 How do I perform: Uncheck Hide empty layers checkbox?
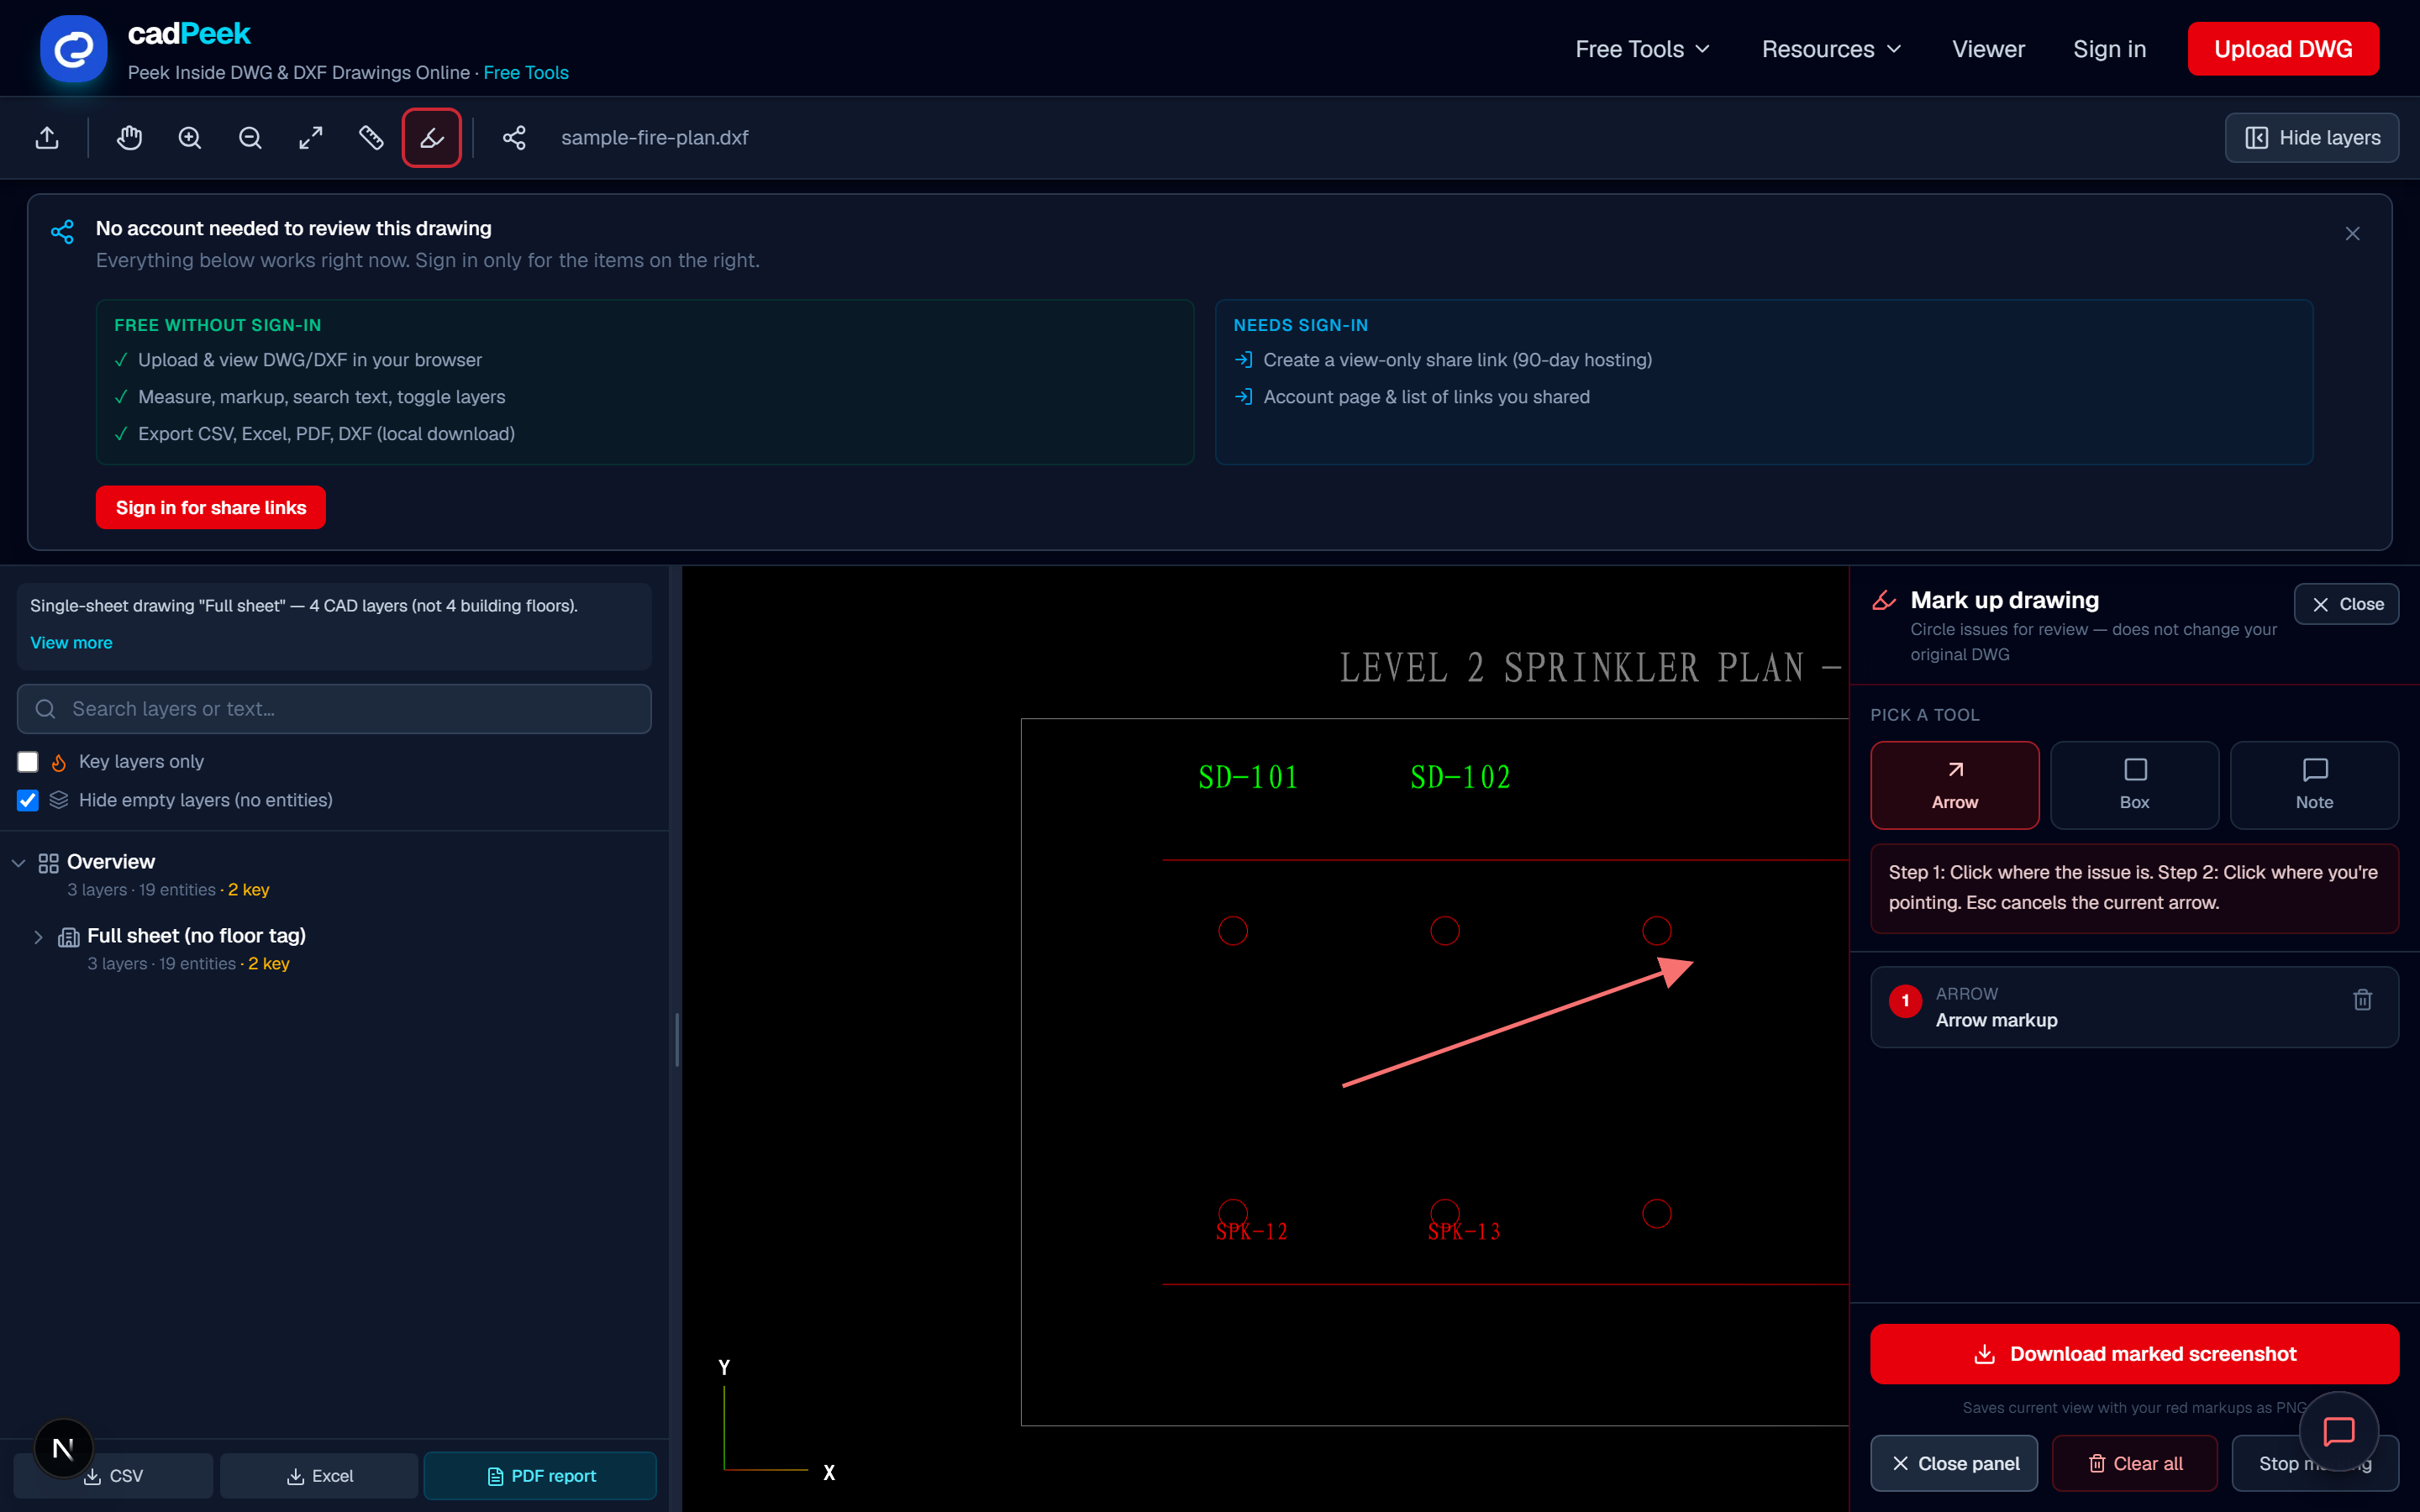pos(28,800)
